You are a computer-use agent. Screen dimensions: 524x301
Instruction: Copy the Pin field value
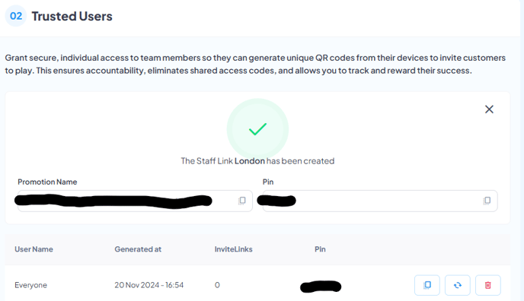tap(487, 201)
